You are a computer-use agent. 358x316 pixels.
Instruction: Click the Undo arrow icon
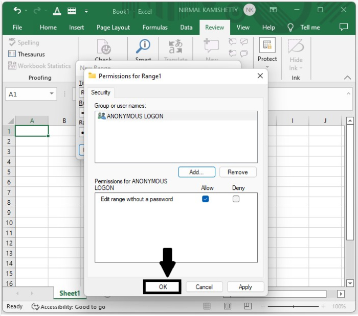(x=17, y=11)
